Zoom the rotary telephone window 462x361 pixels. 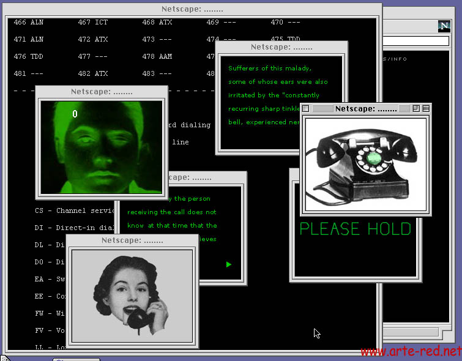tap(415, 109)
